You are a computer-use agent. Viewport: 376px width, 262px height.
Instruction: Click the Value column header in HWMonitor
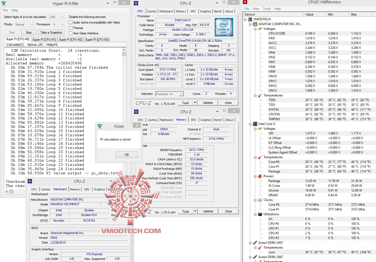pyautogui.click(x=314, y=14)
